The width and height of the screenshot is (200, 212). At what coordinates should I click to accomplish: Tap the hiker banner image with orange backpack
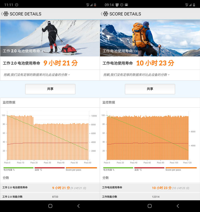[150, 38]
